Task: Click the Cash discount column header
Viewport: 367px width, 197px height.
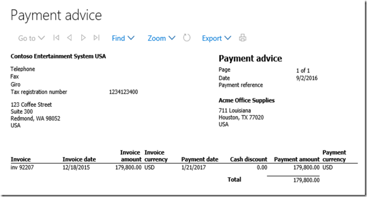Action: point(249,160)
